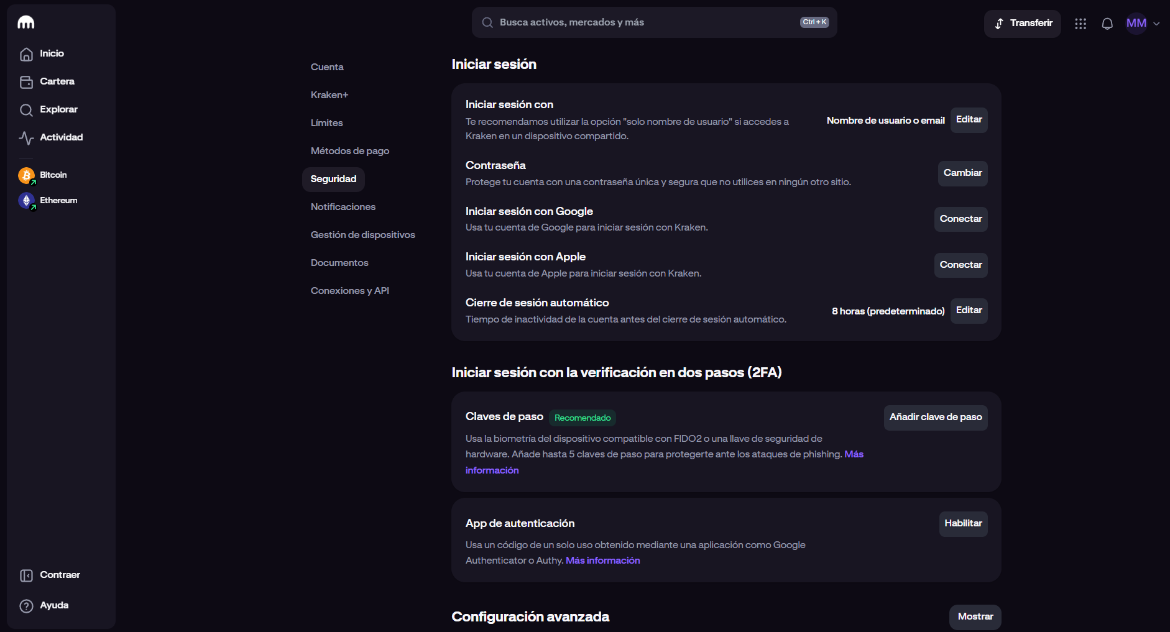Click the Bitcoin coin icon
1170x632 pixels.
(x=27, y=176)
